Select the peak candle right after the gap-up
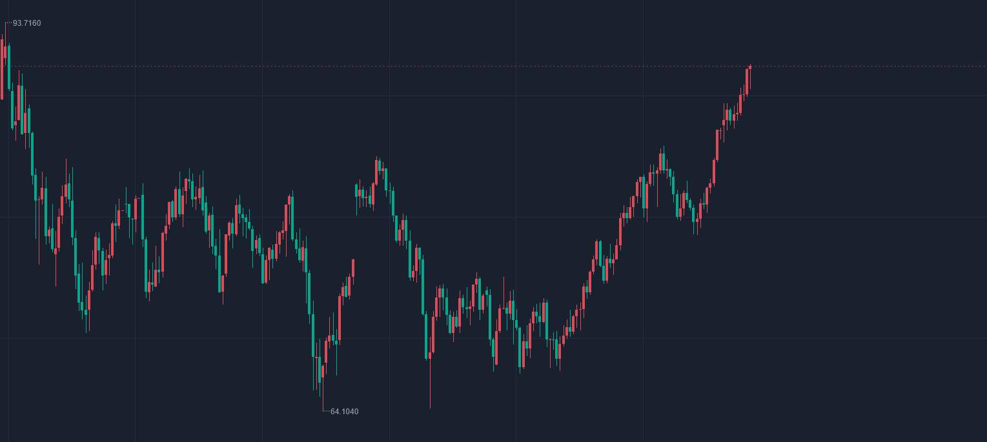Viewport: 987px width, 442px height. click(x=378, y=170)
